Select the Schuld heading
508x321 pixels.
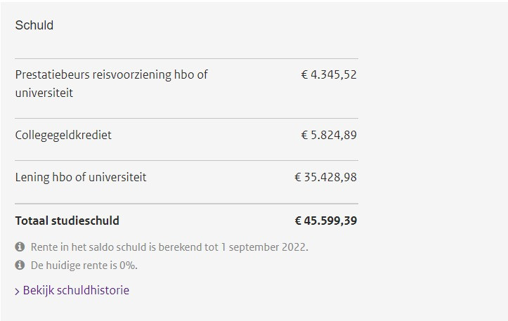[34, 25]
